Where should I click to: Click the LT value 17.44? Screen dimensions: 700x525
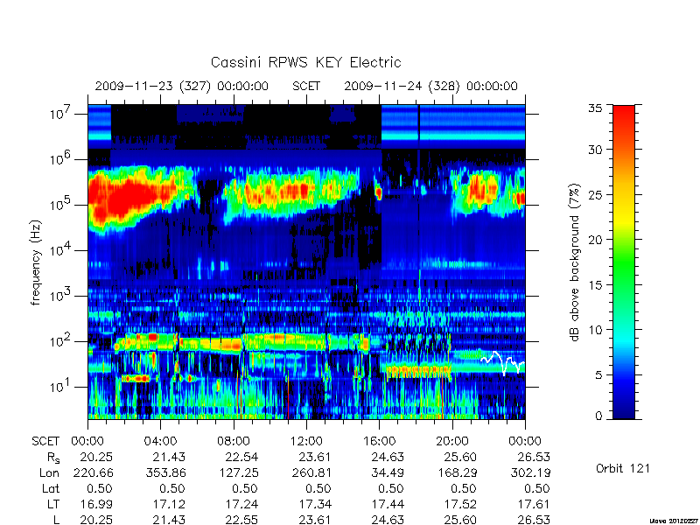click(388, 504)
